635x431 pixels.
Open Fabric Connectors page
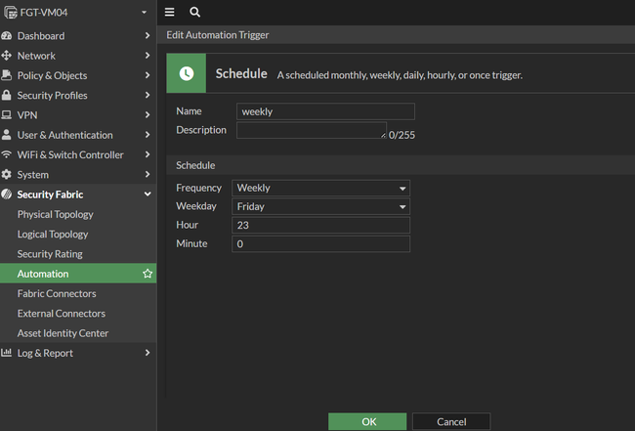(x=57, y=293)
